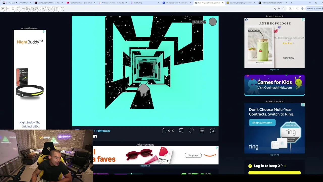The width and height of the screenshot is (323, 182).
Task: Open the NightBuddy headlamp advertisement
Action: click(30, 80)
